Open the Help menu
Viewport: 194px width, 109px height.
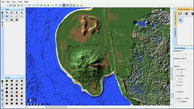click(x=26, y=2)
